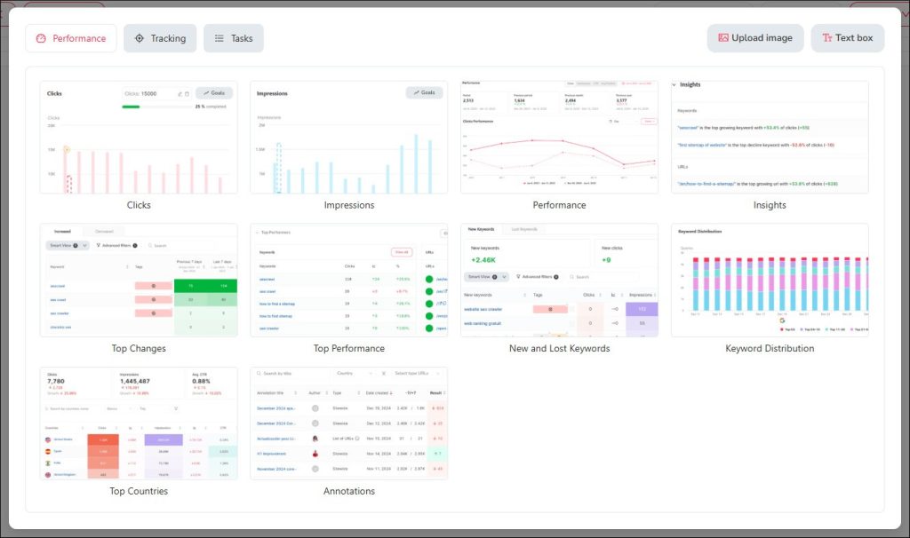The width and height of the screenshot is (910, 538).
Task: Click the Goals button in Impressions widget
Action: 424,92
